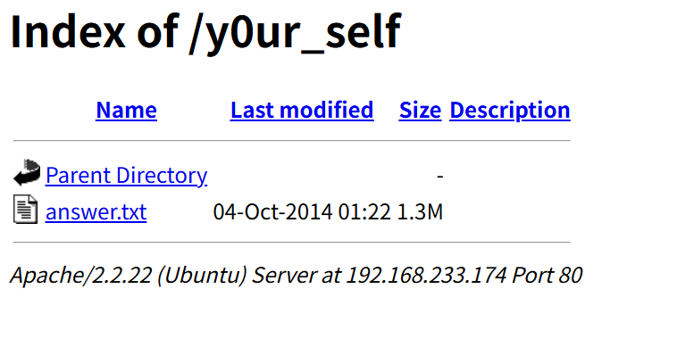
Task: Click the dash size of Parent Directory
Action: click(440, 176)
